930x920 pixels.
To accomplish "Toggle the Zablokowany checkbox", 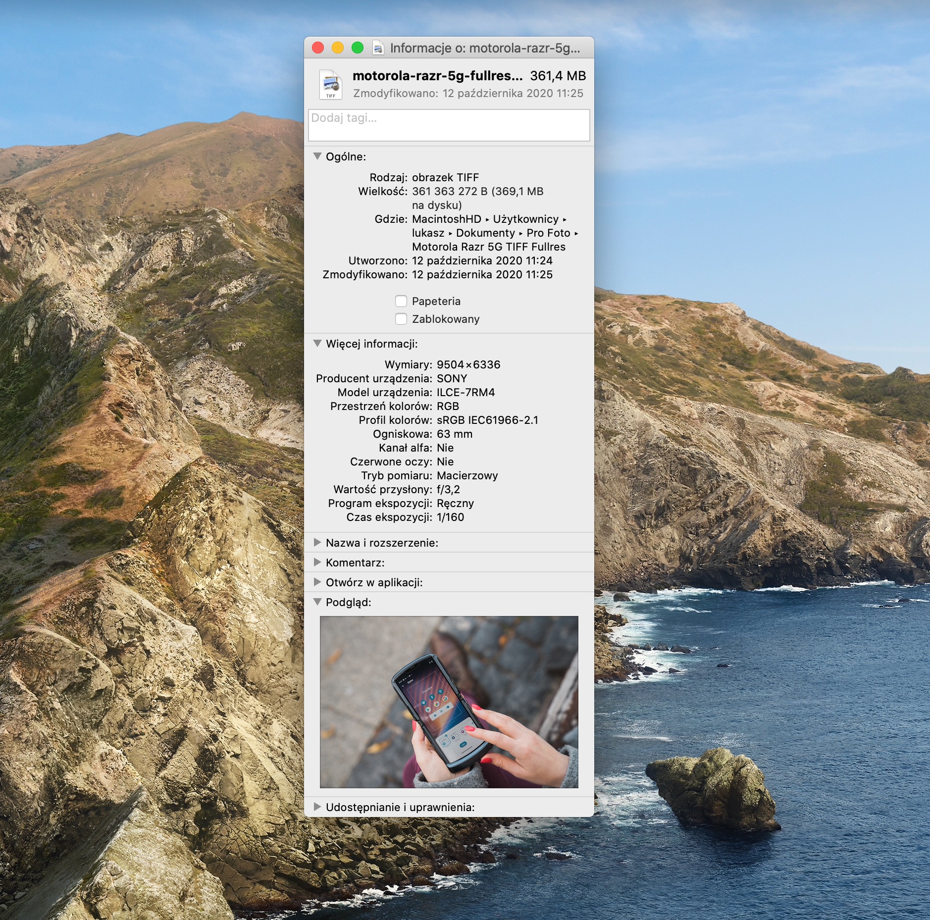I will click(x=401, y=319).
